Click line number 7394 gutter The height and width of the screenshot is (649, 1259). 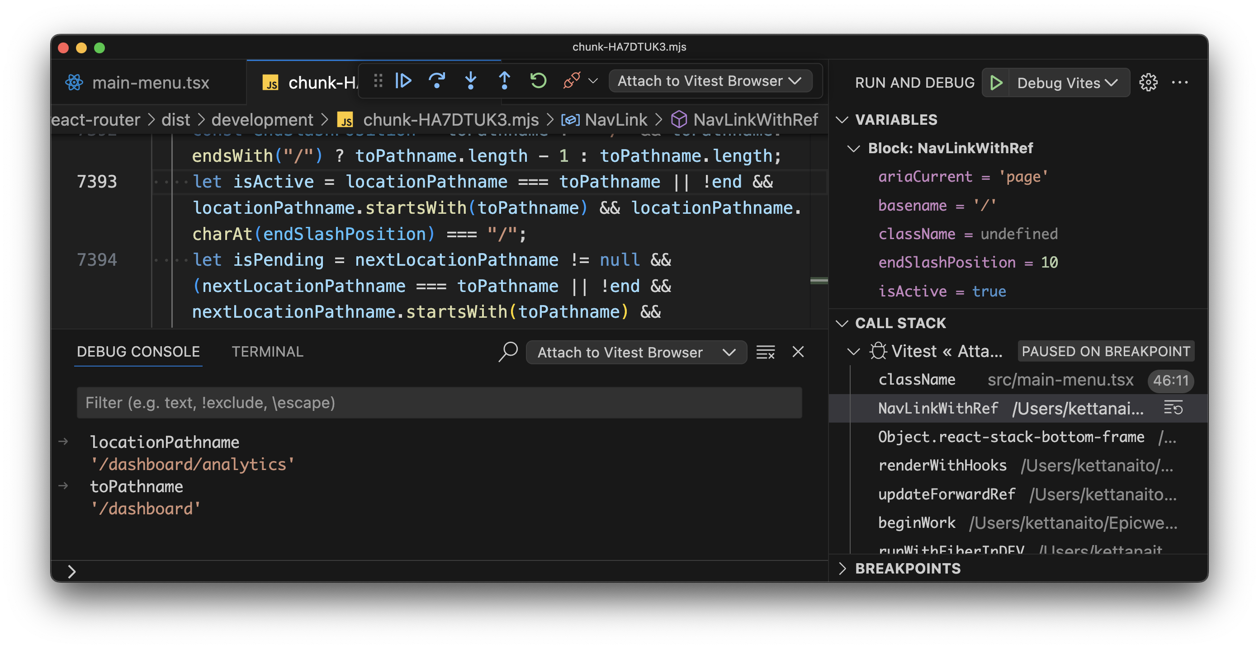pyautogui.click(x=97, y=260)
